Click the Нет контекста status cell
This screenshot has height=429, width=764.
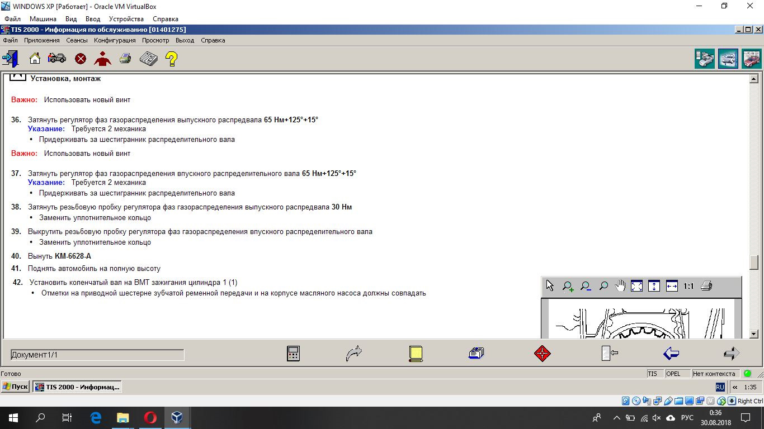715,374
